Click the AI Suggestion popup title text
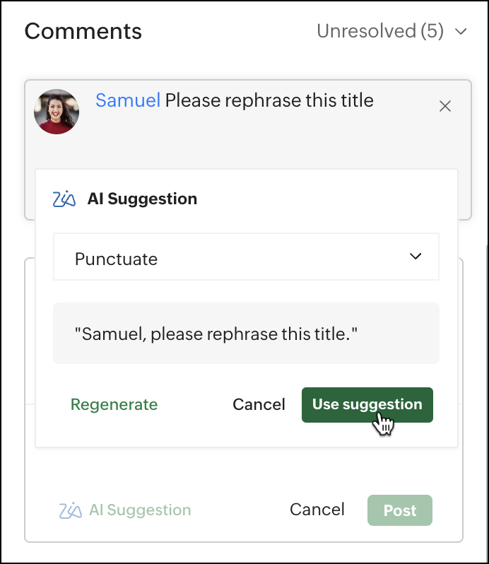 click(142, 199)
